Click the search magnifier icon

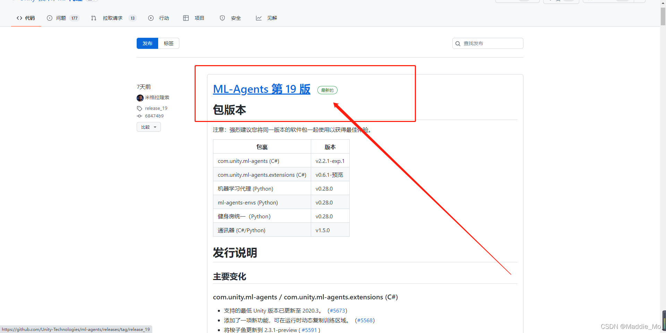(458, 44)
